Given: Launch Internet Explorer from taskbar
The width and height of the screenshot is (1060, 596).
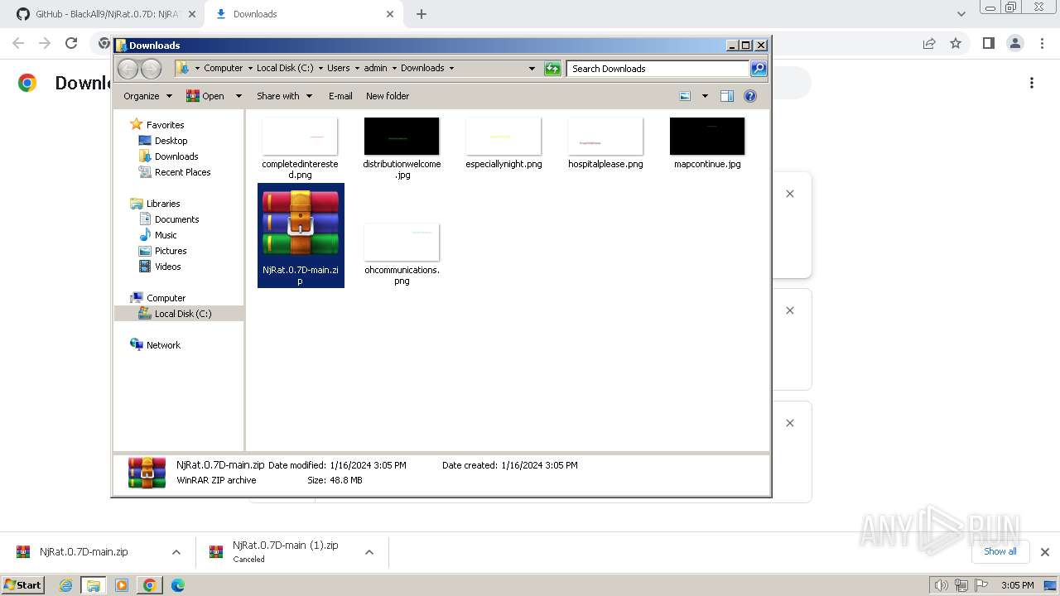Looking at the screenshot, I should 65,585.
